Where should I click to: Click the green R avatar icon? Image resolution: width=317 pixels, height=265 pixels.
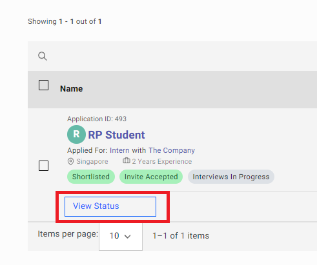(x=76, y=135)
